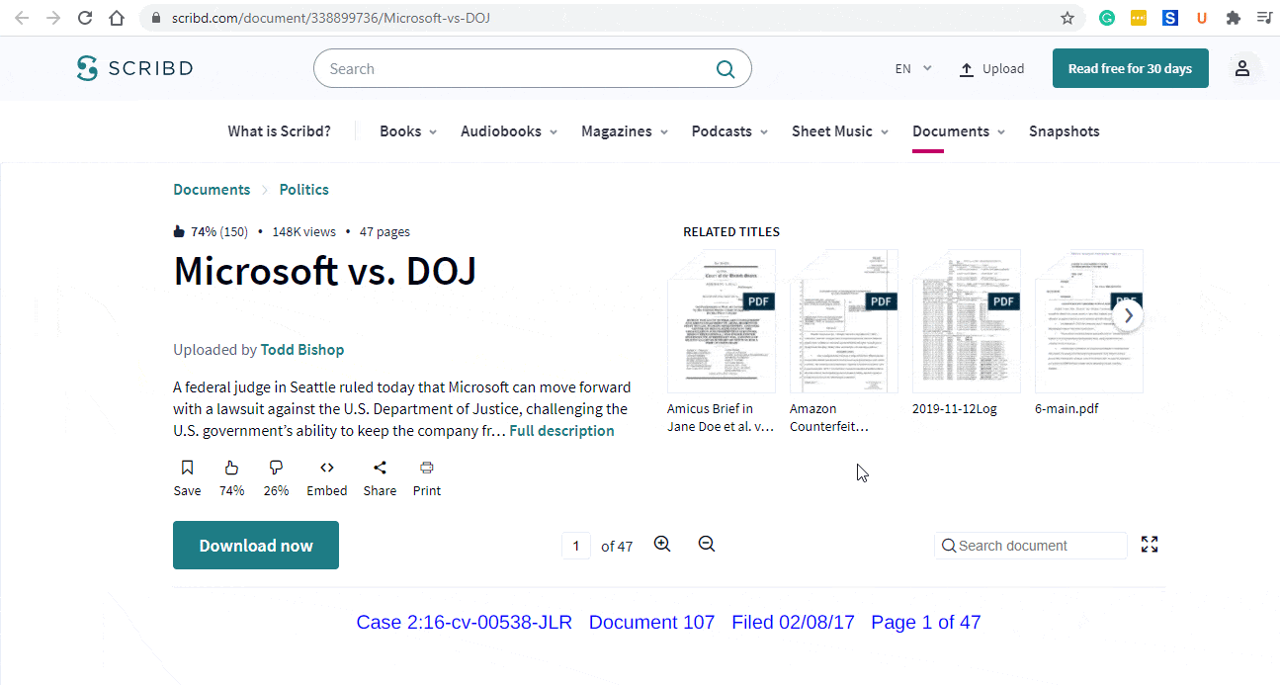
Task: Print the document using the printer icon
Action: click(426, 467)
